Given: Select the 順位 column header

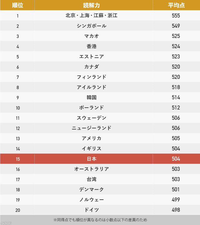Looking at the screenshot, I should 17,5.
